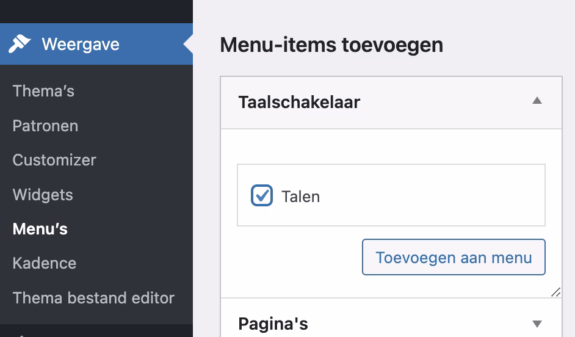Navigate to Widgets in the sidebar
Screen dimensions: 575x337
pos(43,195)
